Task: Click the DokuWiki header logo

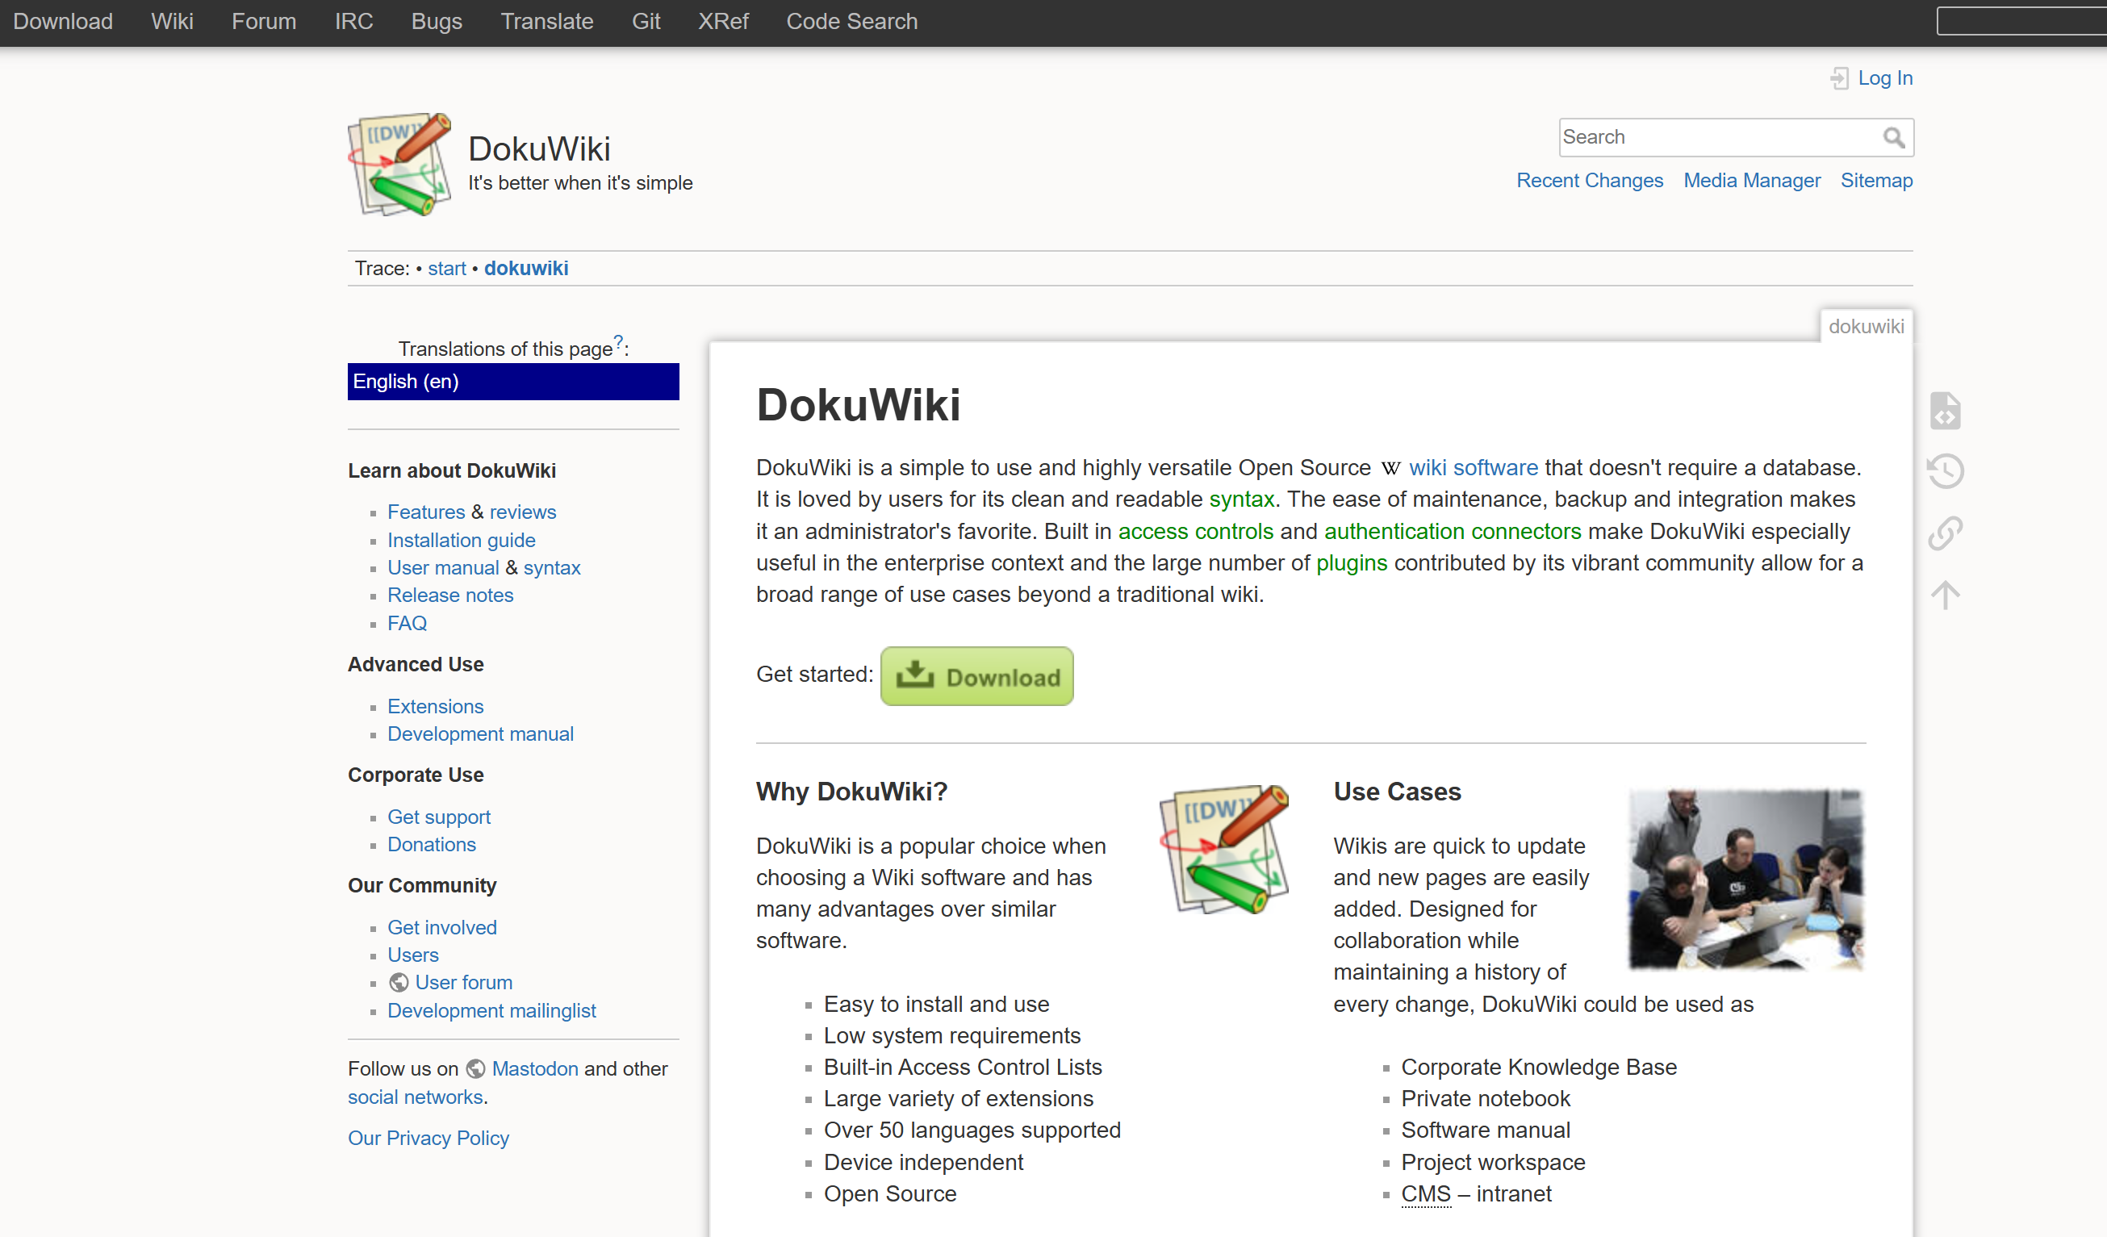Action: point(399,165)
